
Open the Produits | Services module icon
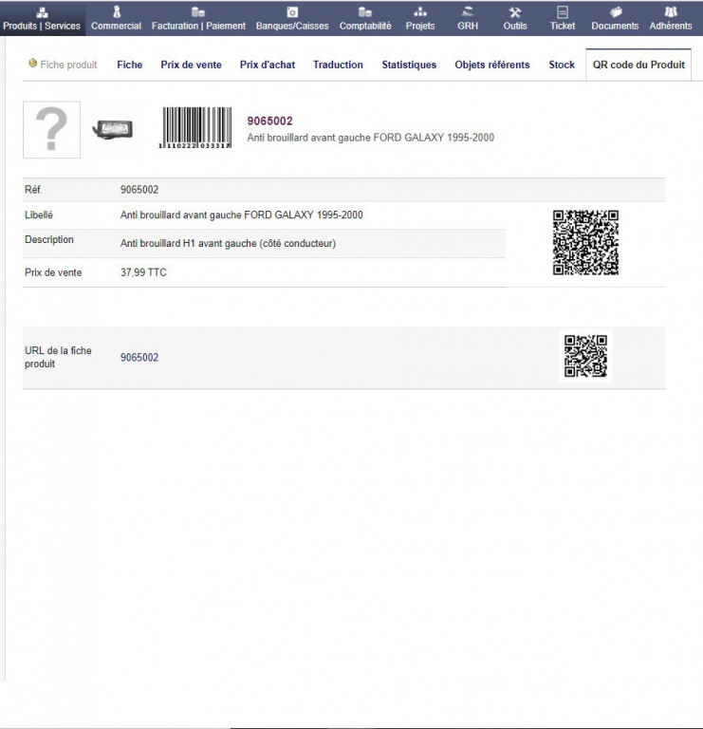pos(42,11)
